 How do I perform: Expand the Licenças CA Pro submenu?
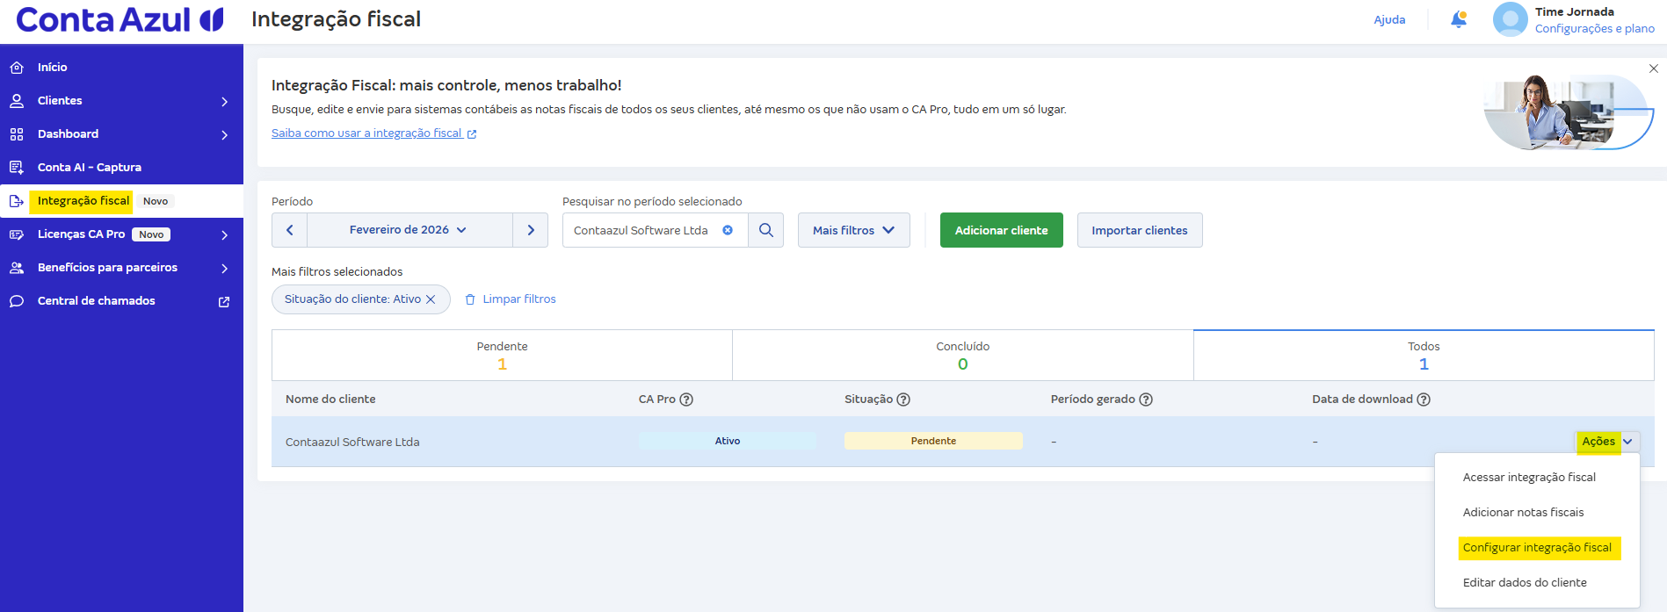tap(225, 235)
